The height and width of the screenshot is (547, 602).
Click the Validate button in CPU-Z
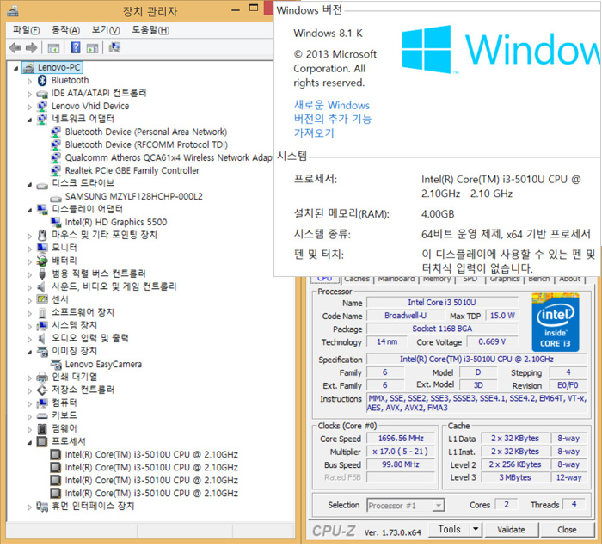(x=511, y=530)
